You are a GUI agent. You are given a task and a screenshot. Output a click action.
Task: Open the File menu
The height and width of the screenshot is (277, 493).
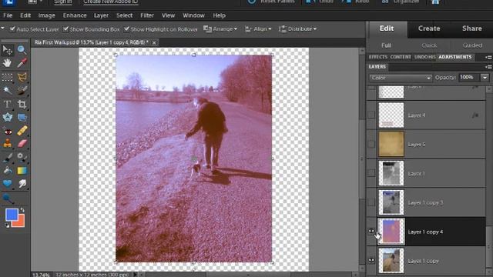pyautogui.click(x=8, y=15)
